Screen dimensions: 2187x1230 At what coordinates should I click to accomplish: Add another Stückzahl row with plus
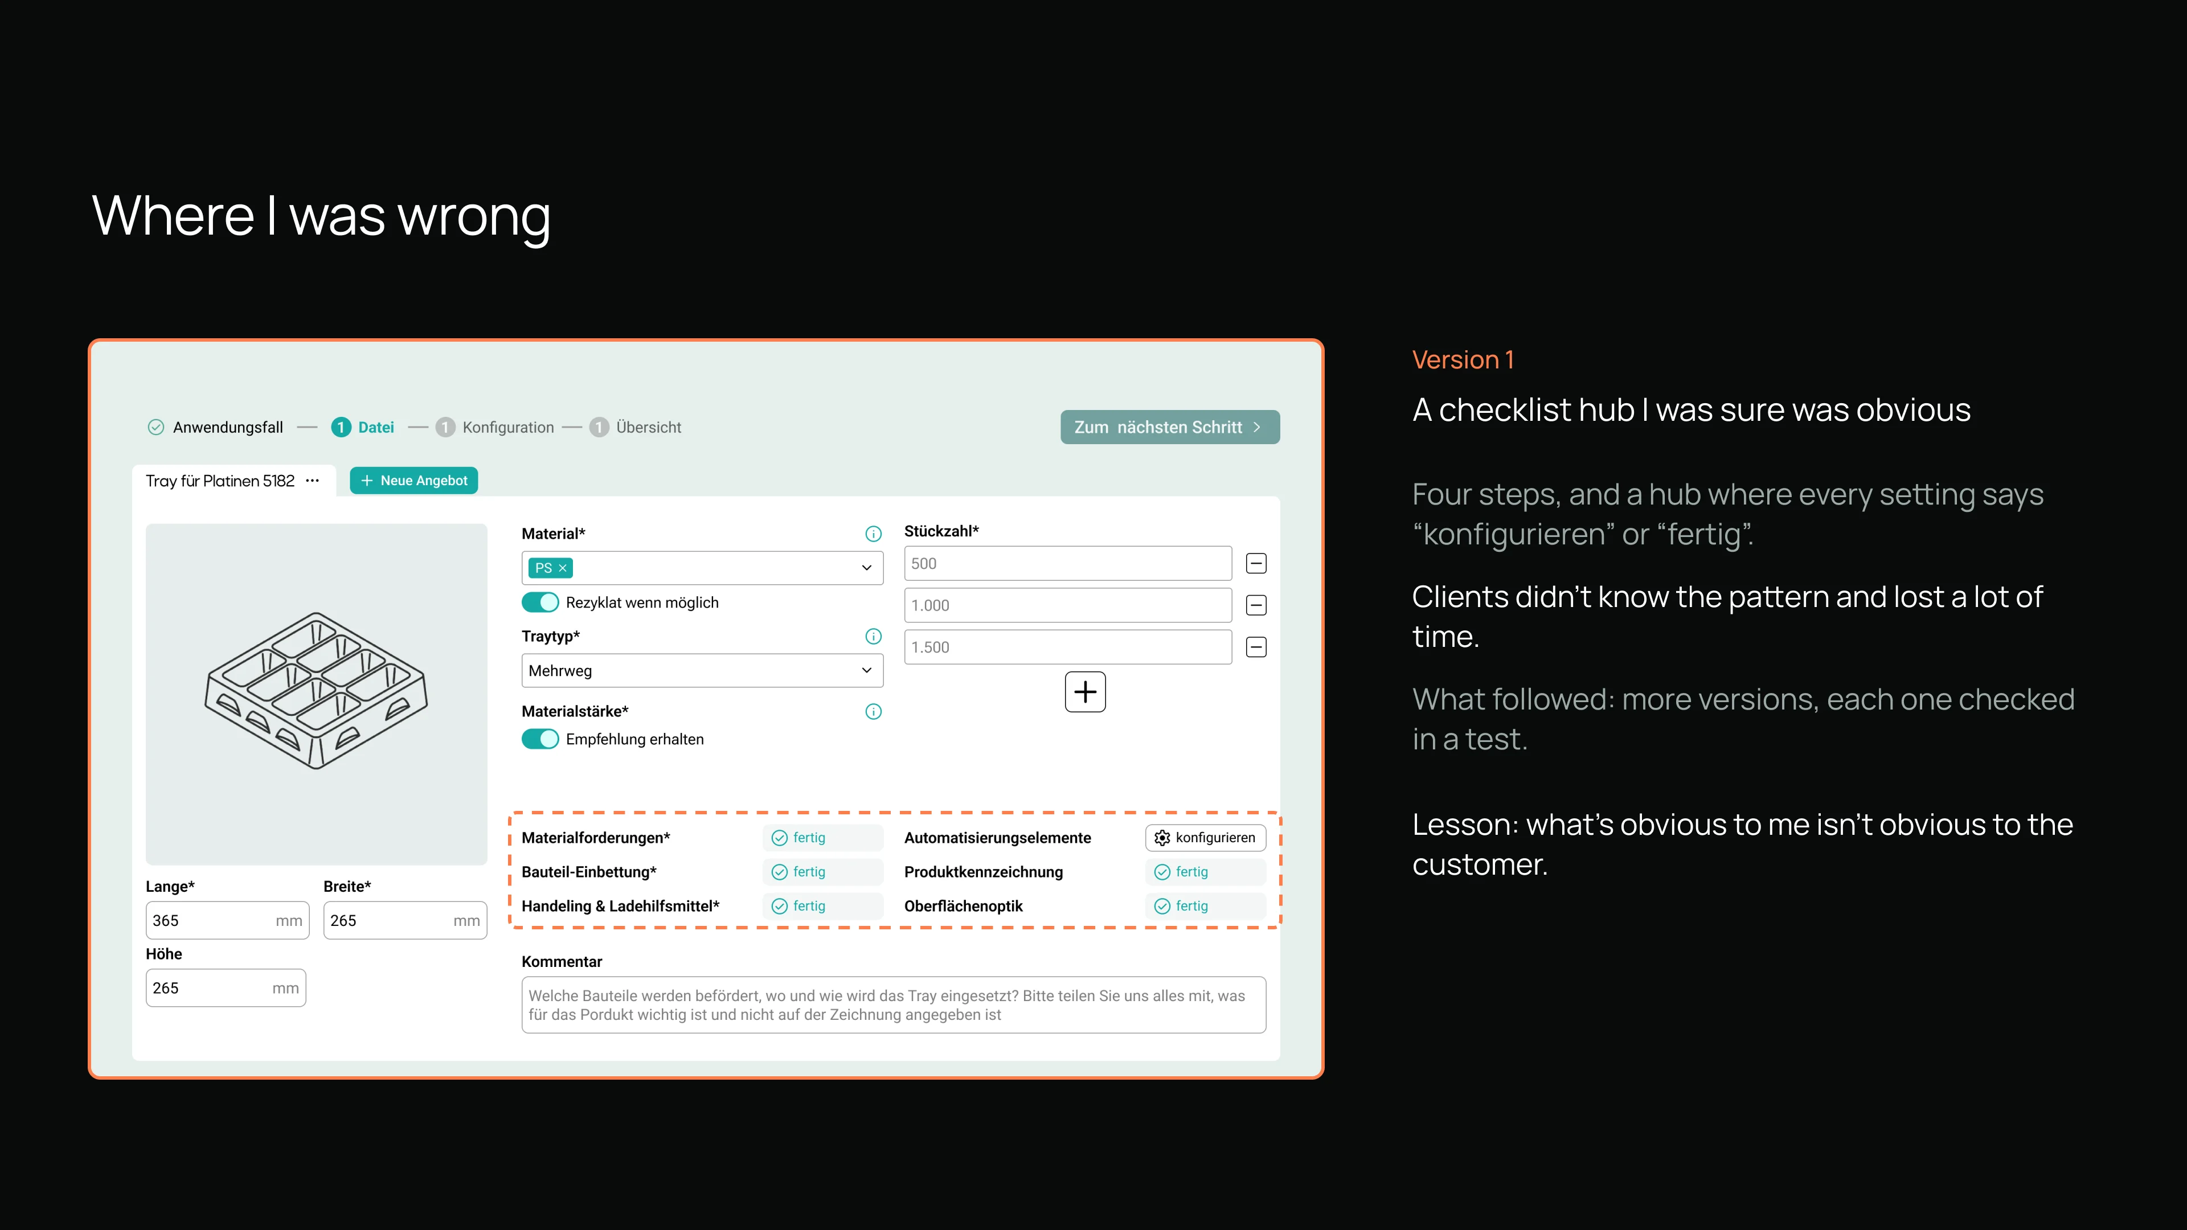coord(1085,692)
